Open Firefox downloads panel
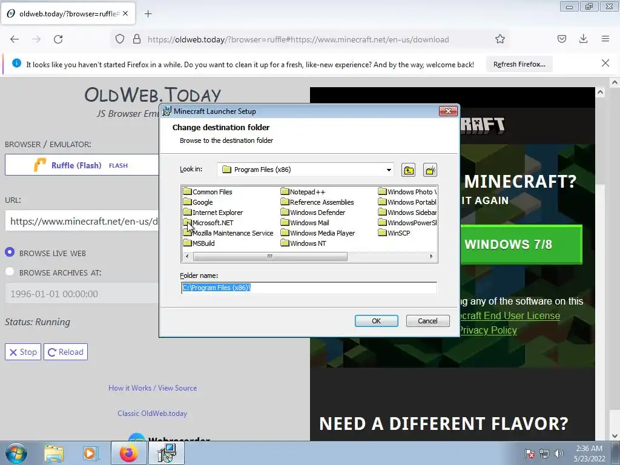This screenshot has height=465, width=620. [x=583, y=39]
